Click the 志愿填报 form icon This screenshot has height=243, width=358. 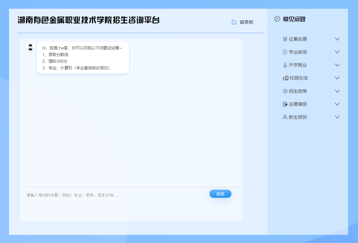(285, 104)
